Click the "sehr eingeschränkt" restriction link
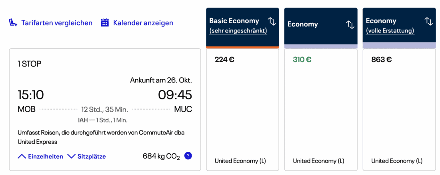Viewport: 440px width, 175px height. (238, 31)
